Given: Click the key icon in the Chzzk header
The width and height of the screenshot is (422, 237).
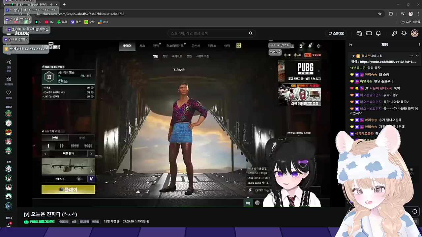Looking at the screenshot, I should (394, 33).
